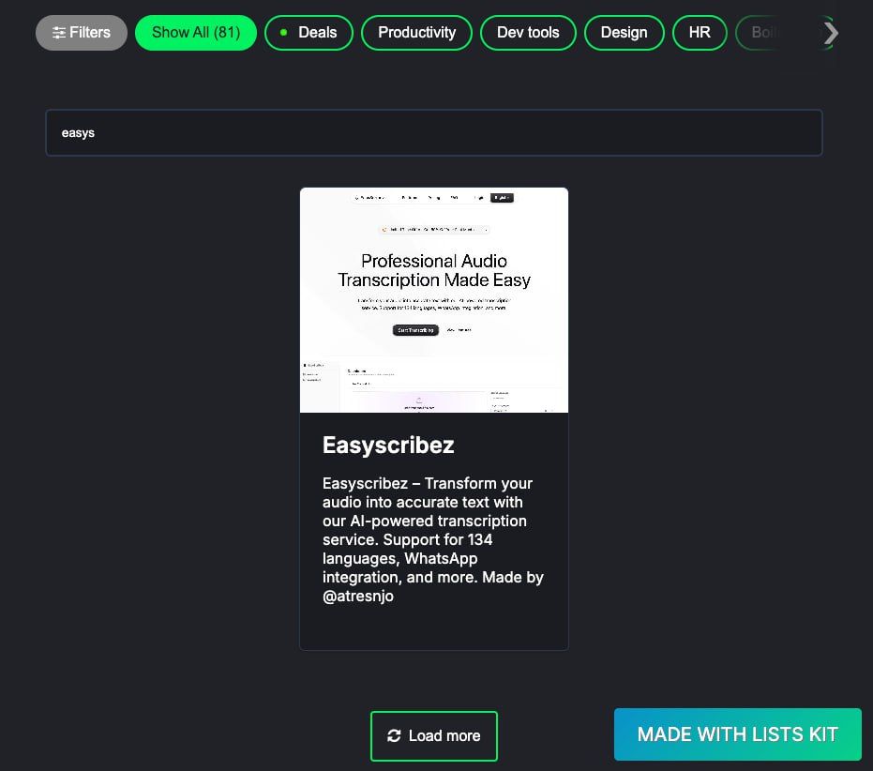Screen dimensions: 873x771
Task: Select the Show All (81) filter
Action: [x=196, y=33]
